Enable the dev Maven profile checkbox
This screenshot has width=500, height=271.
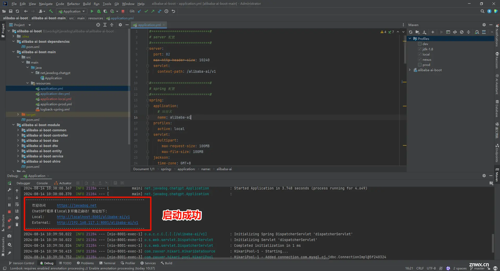click(420, 44)
